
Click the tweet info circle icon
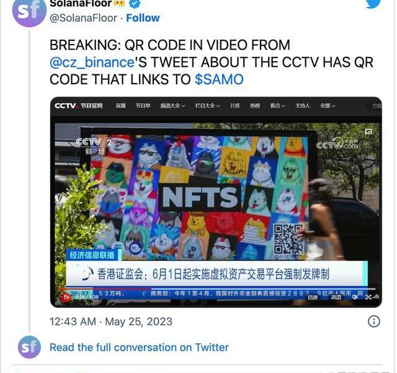[x=373, y=322]
